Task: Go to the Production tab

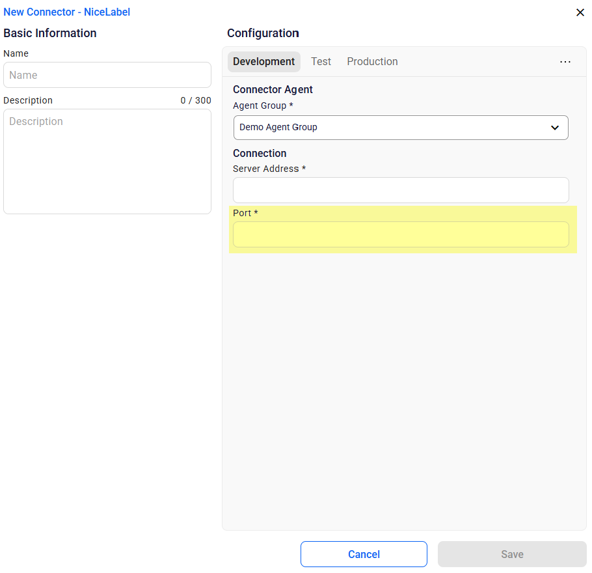Action: [372, 62]
